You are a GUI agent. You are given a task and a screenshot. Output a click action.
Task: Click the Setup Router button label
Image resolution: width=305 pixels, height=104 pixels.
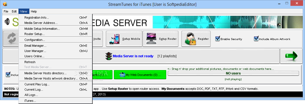click(168, 39)
